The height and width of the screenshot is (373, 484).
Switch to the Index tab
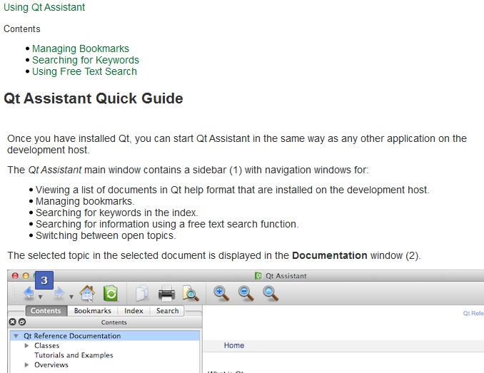[x=133, y=311]
